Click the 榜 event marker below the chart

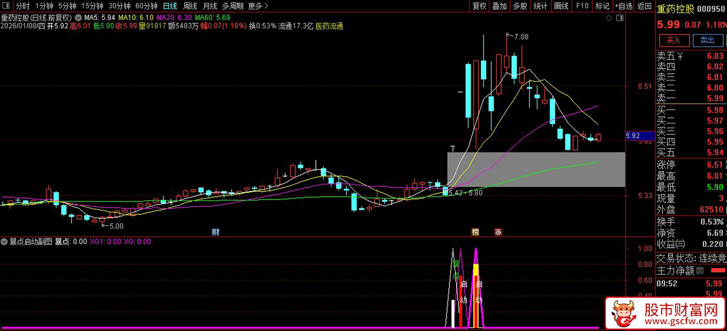[x=476, y=232]
